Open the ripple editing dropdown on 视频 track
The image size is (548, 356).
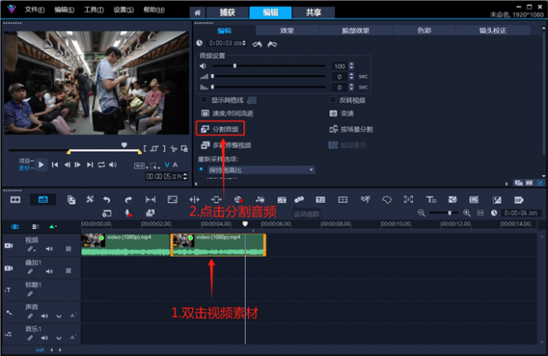(31, 249)
